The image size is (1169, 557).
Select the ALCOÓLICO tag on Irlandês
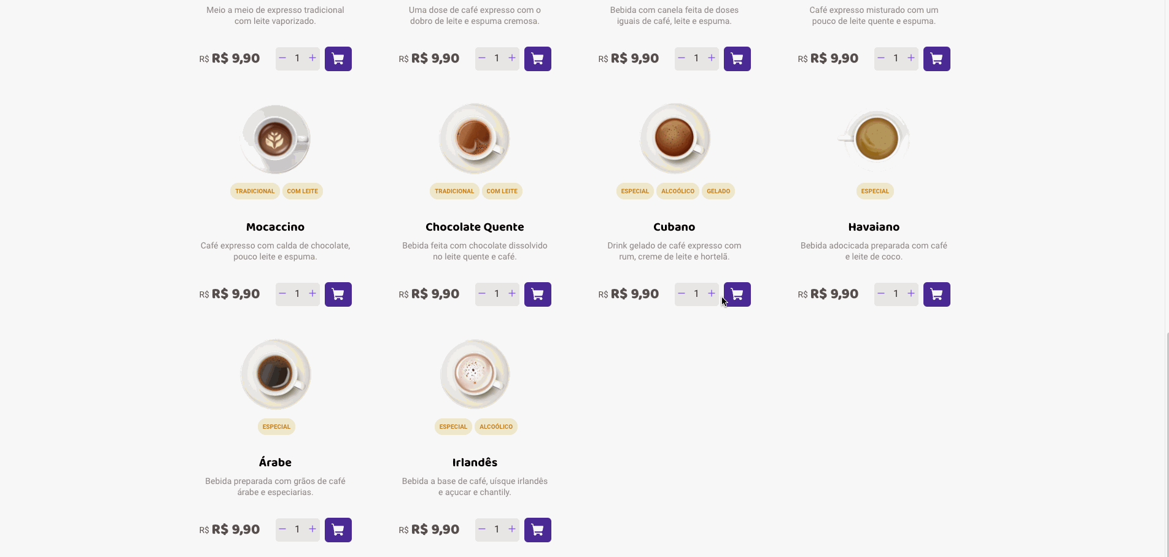click(x=495, y=426)
